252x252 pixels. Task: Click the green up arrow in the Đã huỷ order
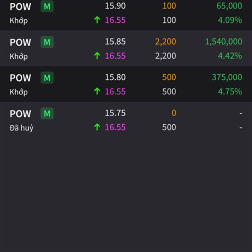97,127
